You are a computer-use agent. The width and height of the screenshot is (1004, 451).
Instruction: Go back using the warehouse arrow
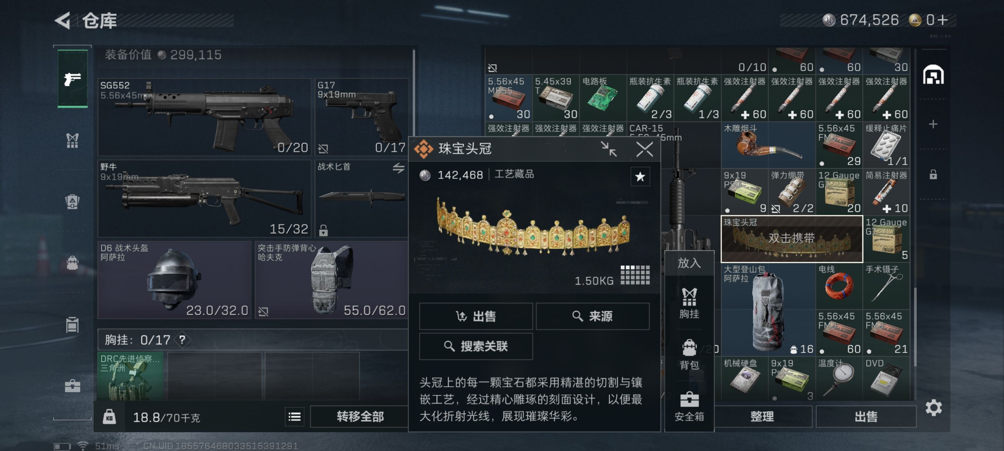[x=62, y=20]
